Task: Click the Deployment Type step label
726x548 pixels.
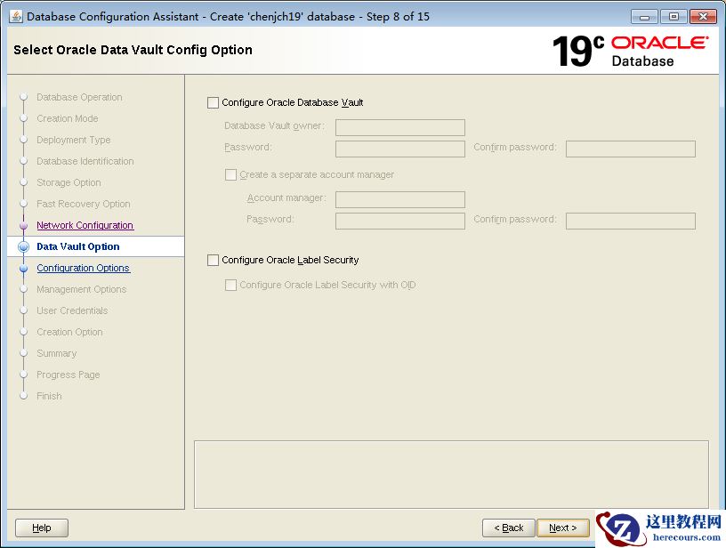Action: tap(73, 140)
